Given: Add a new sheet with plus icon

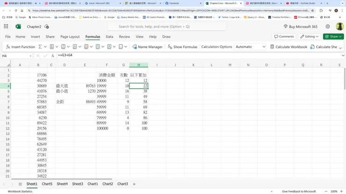Looking at the screenshot, I should 134,184.
